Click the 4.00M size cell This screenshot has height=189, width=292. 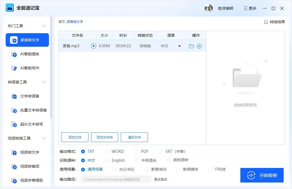click(104, 46)
